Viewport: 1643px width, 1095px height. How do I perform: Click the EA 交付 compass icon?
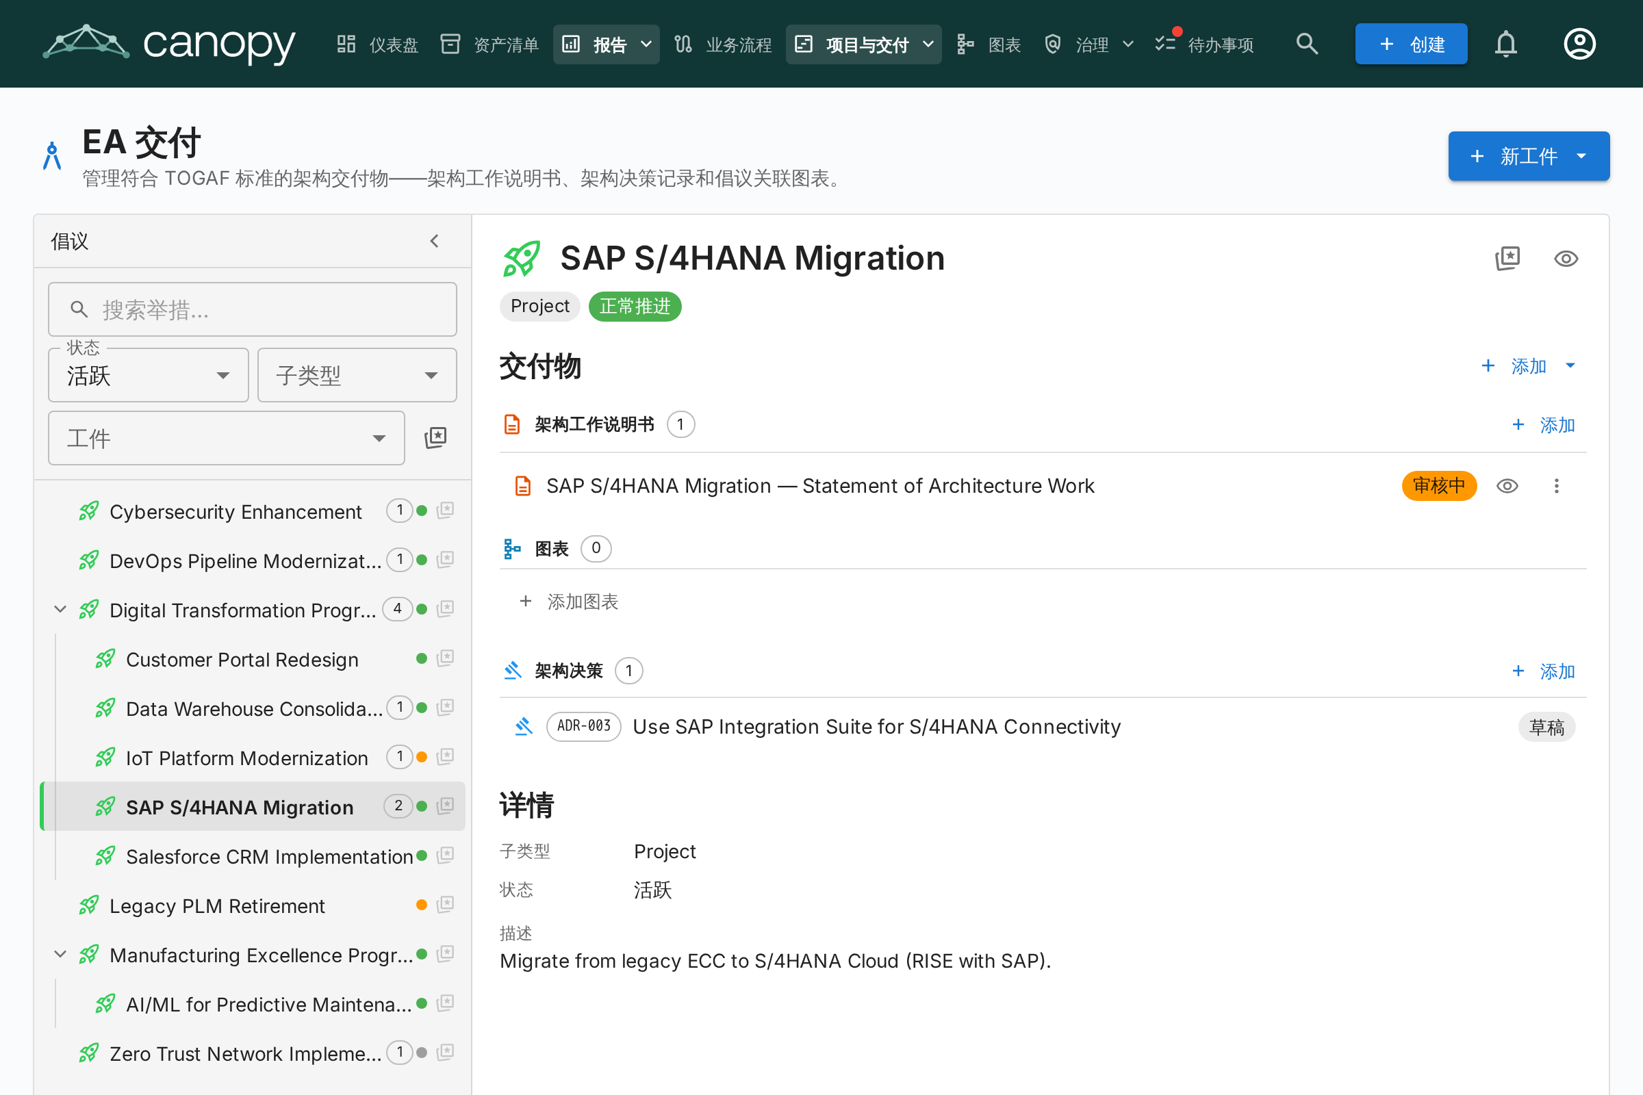point(53,156)
